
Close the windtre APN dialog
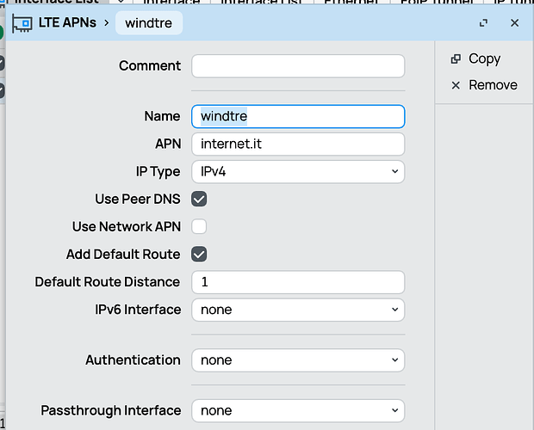click(514, 23)
